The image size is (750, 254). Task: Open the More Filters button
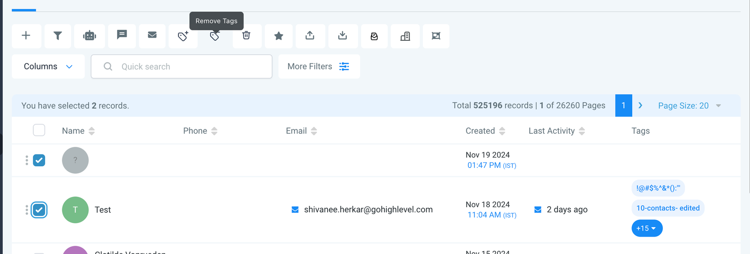[x=319, y=67]
